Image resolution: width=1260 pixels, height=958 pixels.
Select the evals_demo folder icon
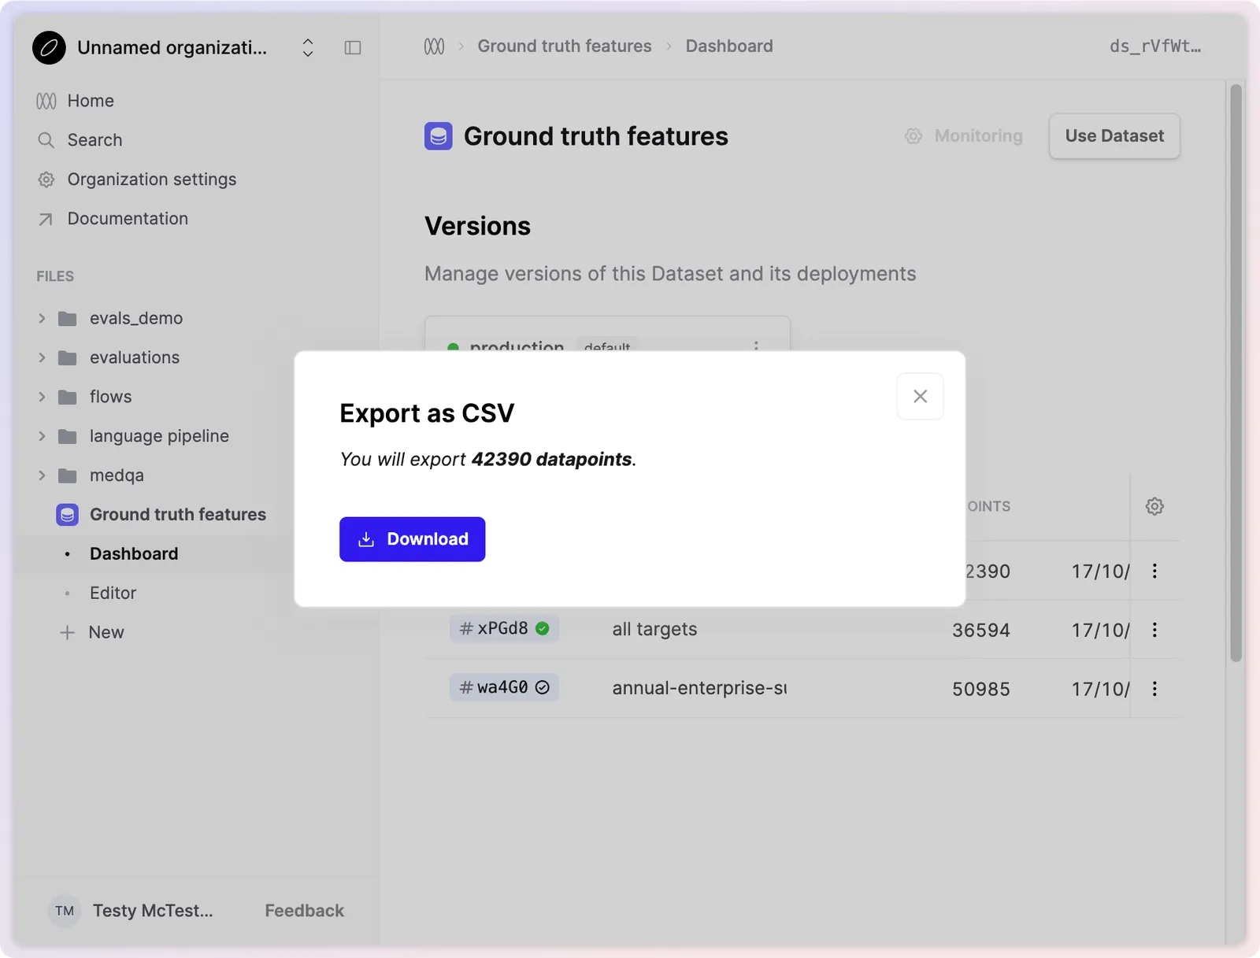(x=68, y=319)
